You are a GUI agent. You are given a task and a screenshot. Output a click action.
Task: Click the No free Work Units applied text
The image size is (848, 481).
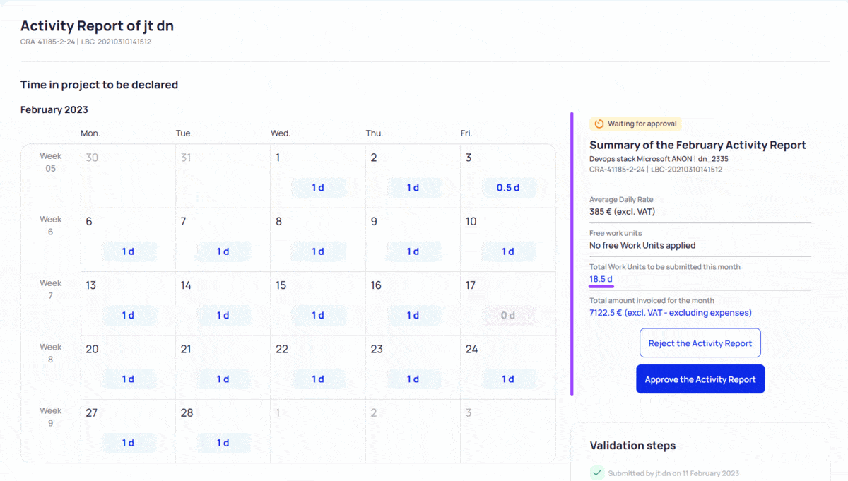pos(642,245)
